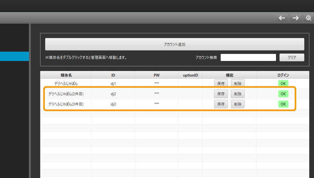Select the first row デリヘルじゃぱん name cell
Image resolution: width=314 pixels, height=178 pixels.
(66, 83)
